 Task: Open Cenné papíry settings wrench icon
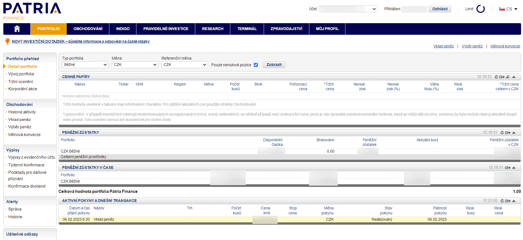pos(508,77)
